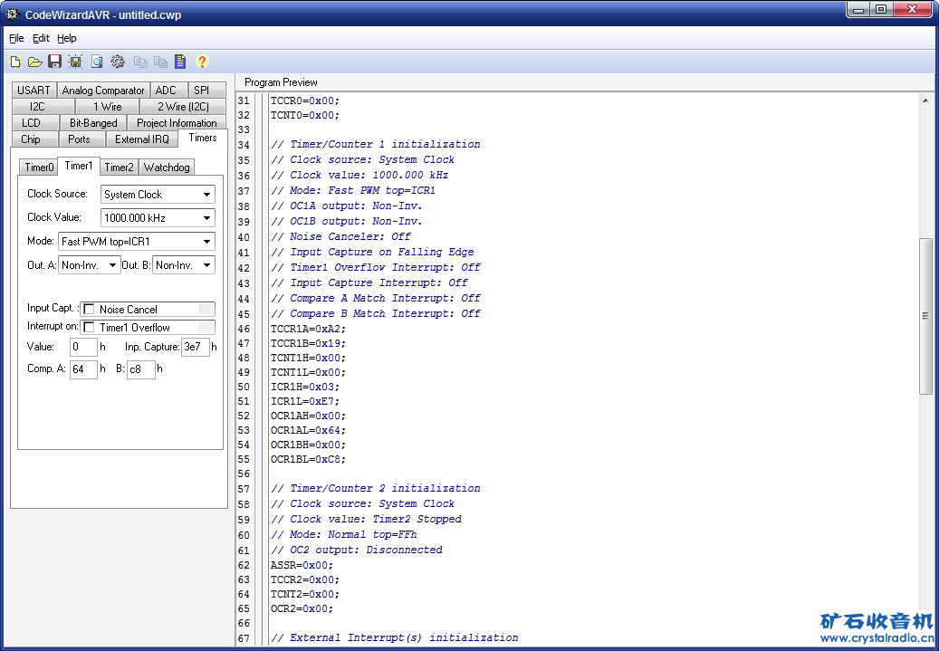Expand the Clock Source dropdown
The width and height of the screenshot is (939, 651).
(x=207, y=195)
